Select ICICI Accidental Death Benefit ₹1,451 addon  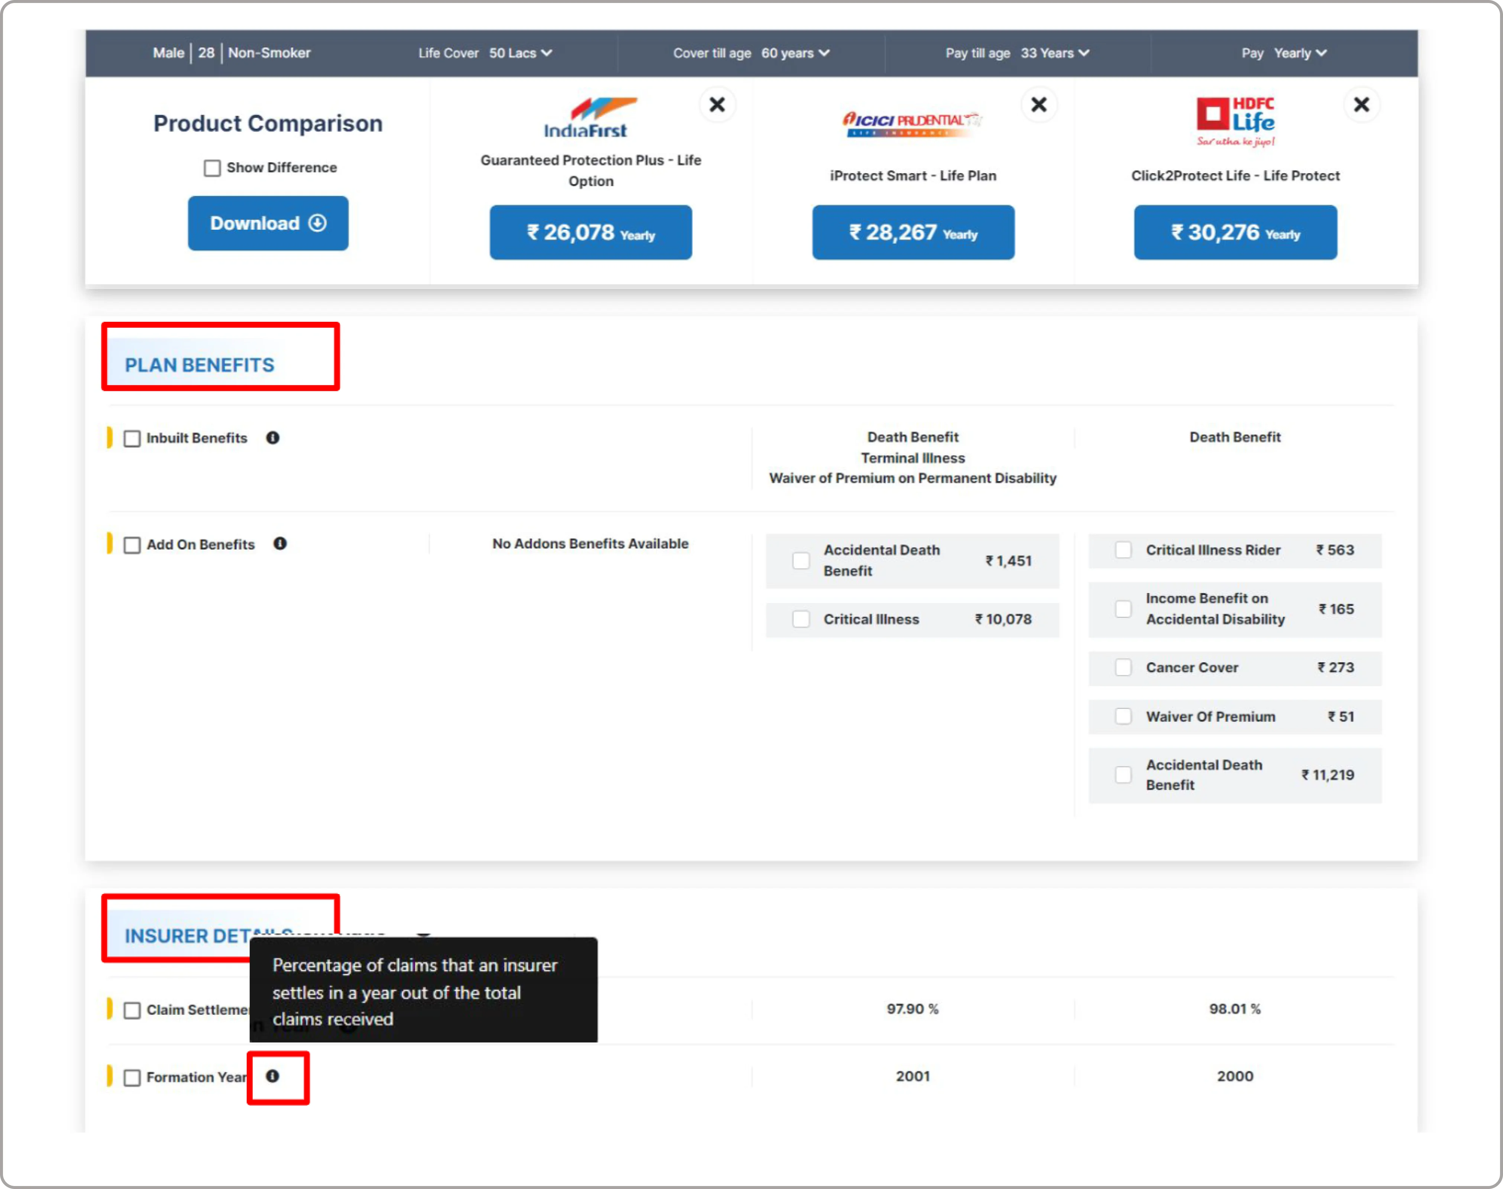pos(801,560)
